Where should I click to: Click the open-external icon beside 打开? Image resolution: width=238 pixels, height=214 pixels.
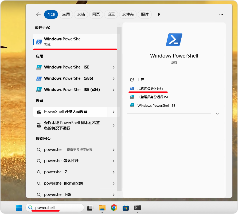point(132,80)
